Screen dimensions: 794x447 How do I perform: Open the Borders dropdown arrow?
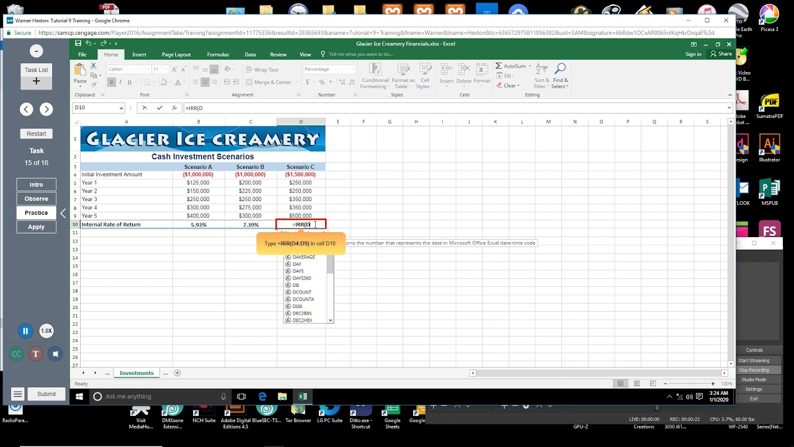click(153, 82)
